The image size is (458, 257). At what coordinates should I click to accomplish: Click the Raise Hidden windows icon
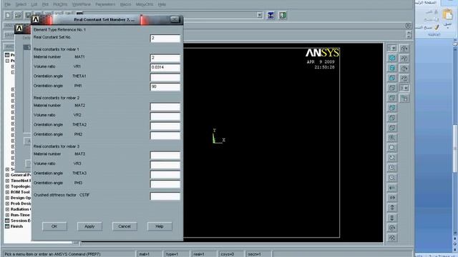coord(271,15)
